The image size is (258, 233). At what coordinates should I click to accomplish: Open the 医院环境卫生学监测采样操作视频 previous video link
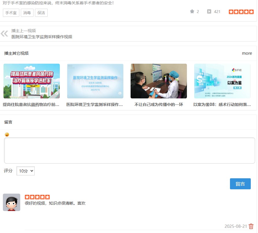click(x=41, y=37)
